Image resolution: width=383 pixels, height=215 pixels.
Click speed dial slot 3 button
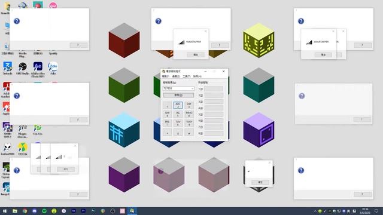[x=214, y=102]
